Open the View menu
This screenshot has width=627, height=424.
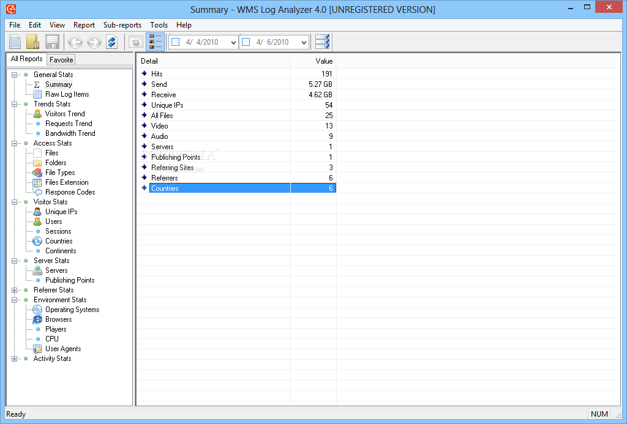tap(57, 24)
